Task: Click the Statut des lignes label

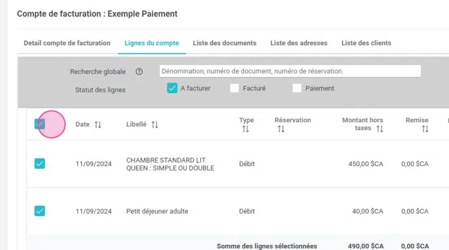Action: 101,90
